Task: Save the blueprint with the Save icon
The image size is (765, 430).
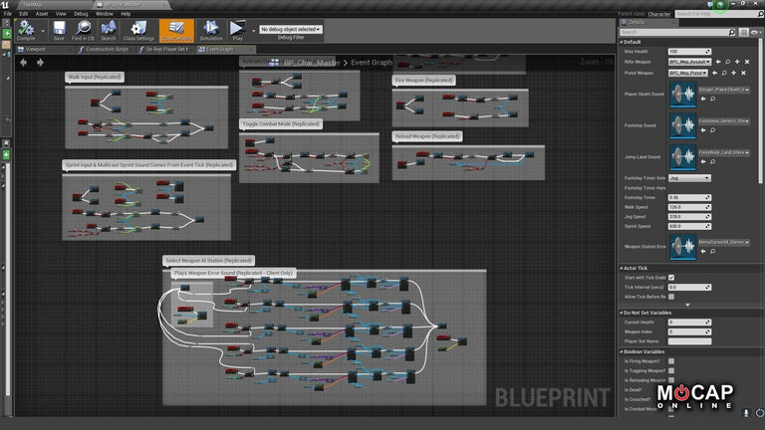Action: (x=59, y=30)
